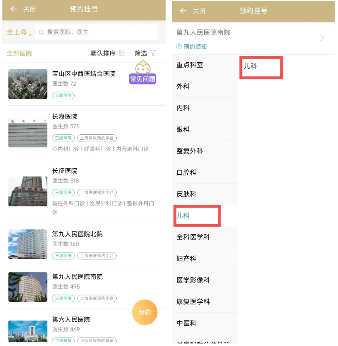Tap the 预约须知 question mark icon

(x=179, y=47)
